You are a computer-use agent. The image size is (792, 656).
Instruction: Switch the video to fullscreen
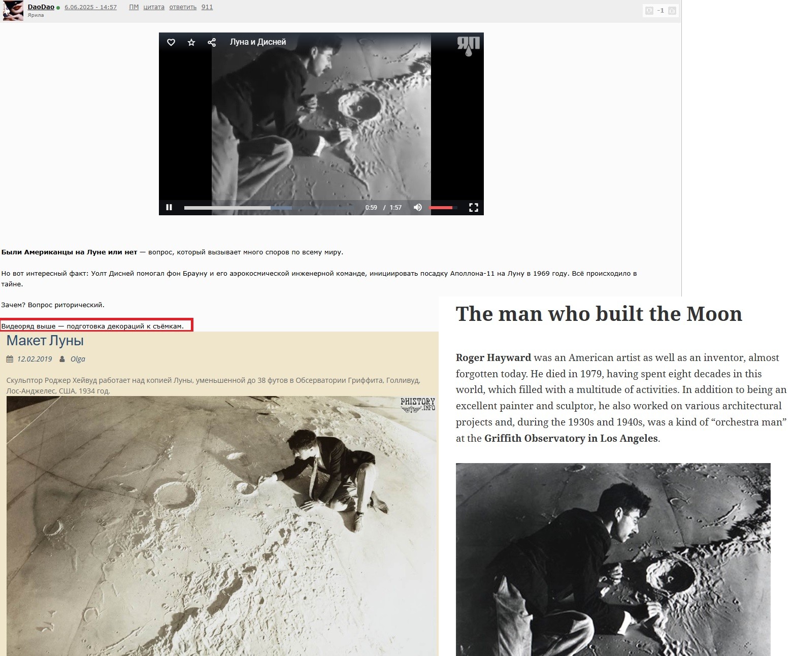click(474, 207)
